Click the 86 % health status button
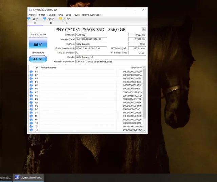 point(38,43)
